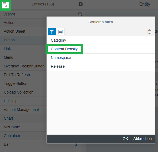
Task: Click the Abbrechen button
Action: click(x=142, y=139)
